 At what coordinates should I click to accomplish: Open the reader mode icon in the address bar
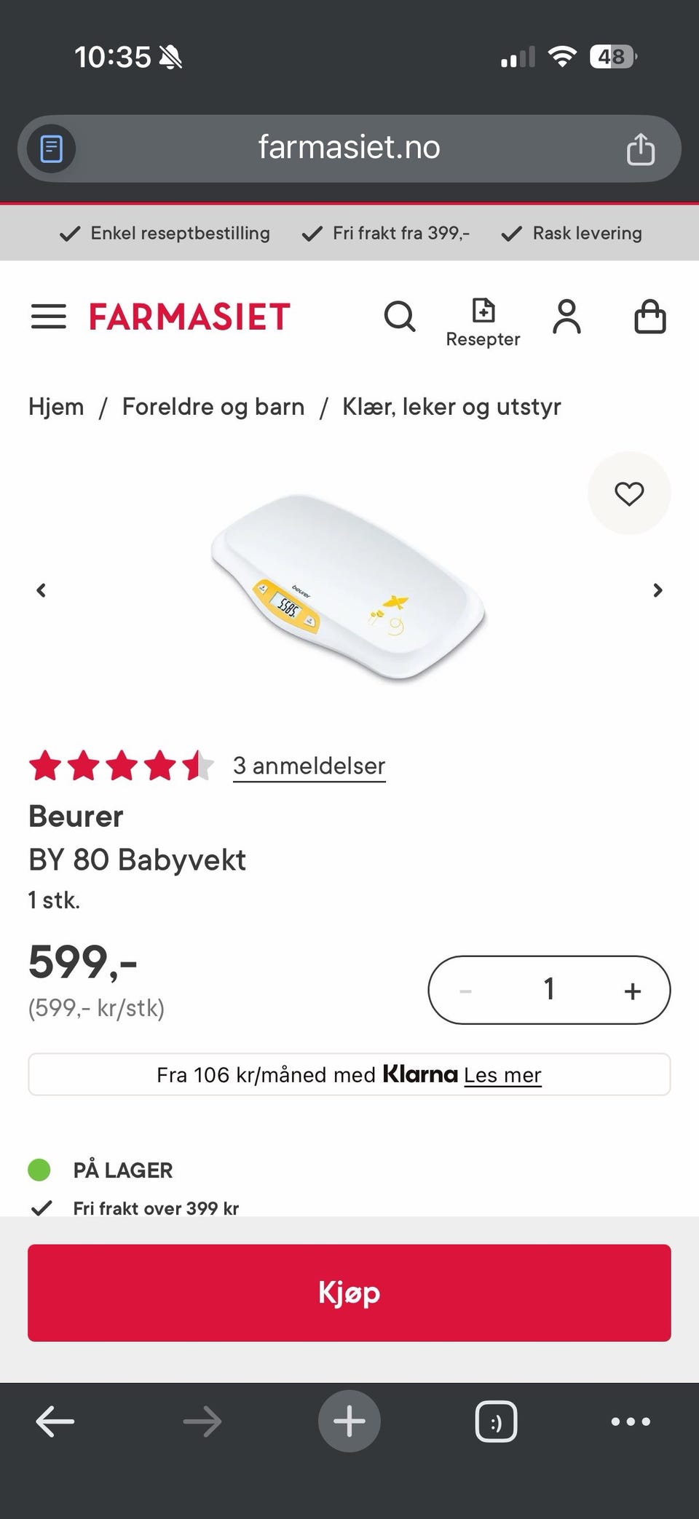(x=51, y=149)
